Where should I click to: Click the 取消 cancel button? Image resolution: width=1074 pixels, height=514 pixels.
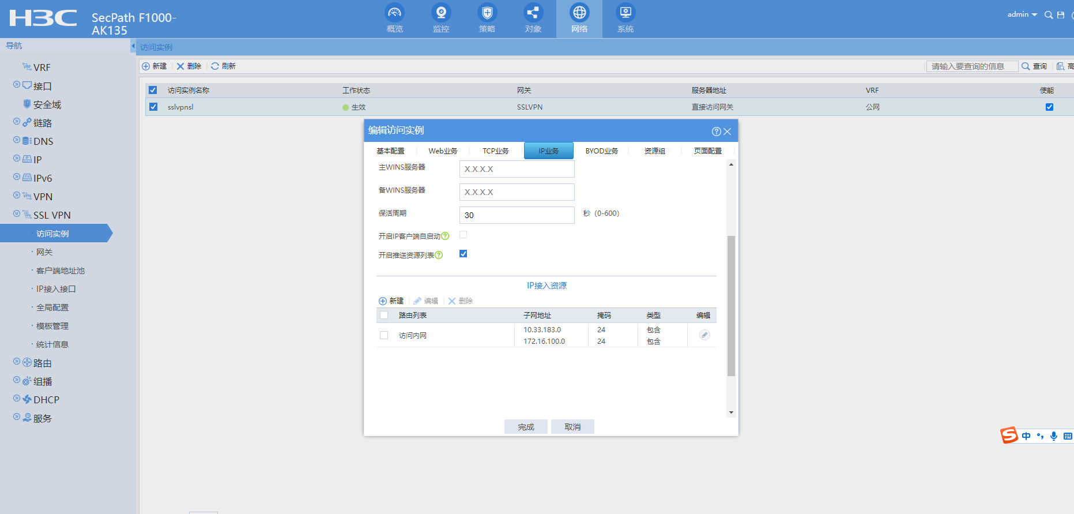point(572,427)
